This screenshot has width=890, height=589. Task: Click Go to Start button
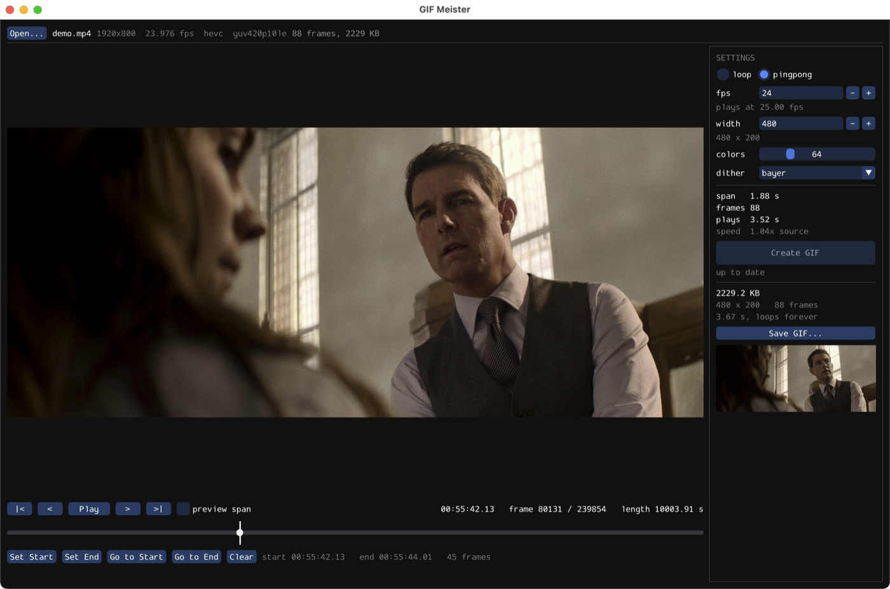point(137,557)
